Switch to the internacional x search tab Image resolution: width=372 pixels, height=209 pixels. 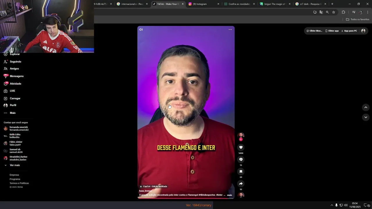click(x=132, y=4)
